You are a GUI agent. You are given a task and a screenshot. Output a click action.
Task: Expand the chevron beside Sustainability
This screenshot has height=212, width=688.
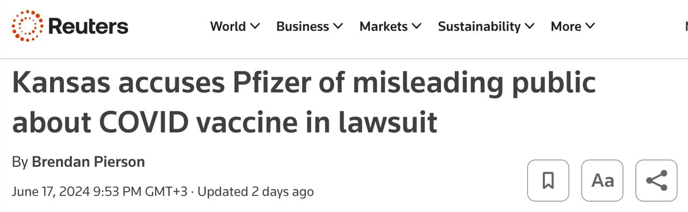point(529,26)
